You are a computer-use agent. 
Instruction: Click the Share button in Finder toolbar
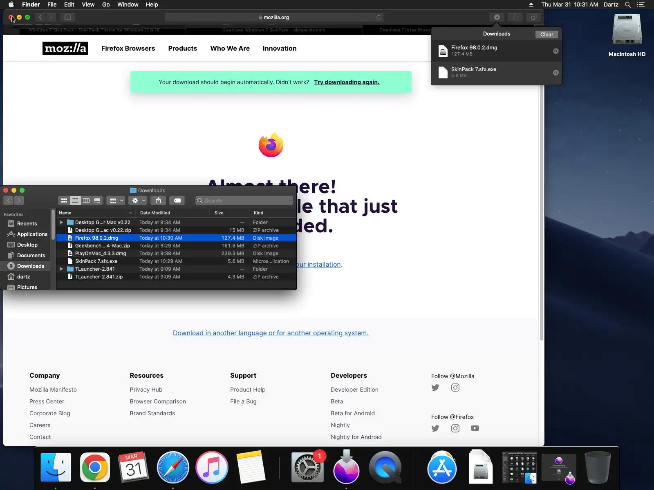(x=158, y=200)
